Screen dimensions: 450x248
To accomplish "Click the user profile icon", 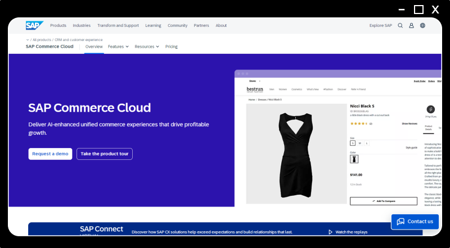I will [x=411, y=25].
